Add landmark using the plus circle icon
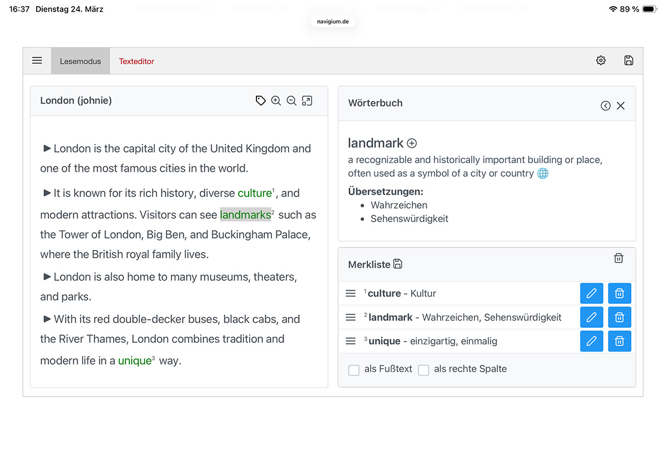 pyautogui.click(x=412, y=144)
